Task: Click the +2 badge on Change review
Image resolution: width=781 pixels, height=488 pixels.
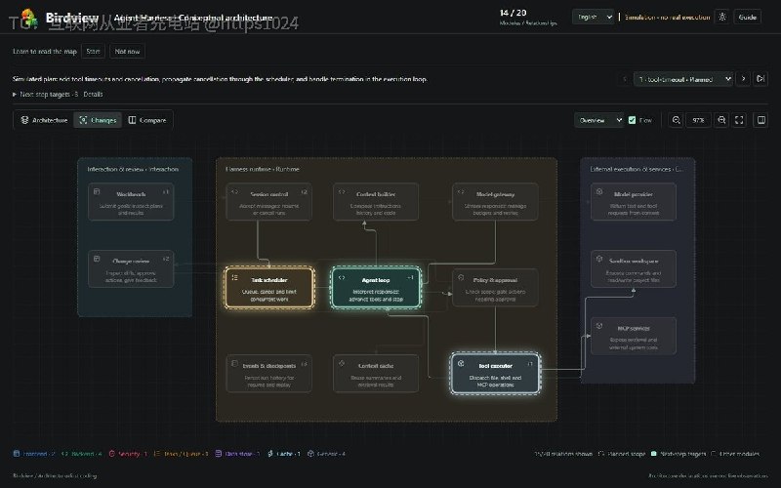Action: point(166,259)
